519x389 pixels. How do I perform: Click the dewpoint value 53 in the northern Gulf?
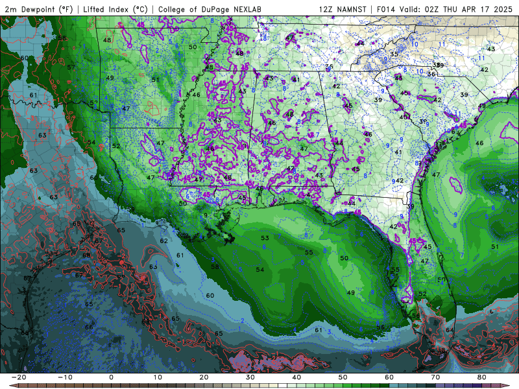(x=265, y=238)
